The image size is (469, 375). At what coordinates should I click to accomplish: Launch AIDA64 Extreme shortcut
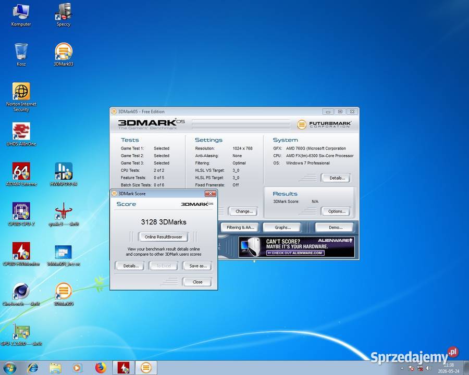point(21,174)
